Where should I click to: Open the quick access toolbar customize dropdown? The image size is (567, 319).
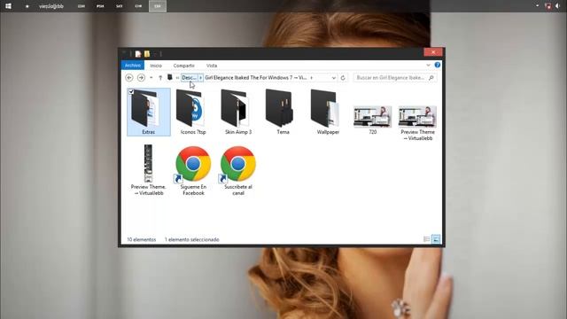[x=156, y=54]
